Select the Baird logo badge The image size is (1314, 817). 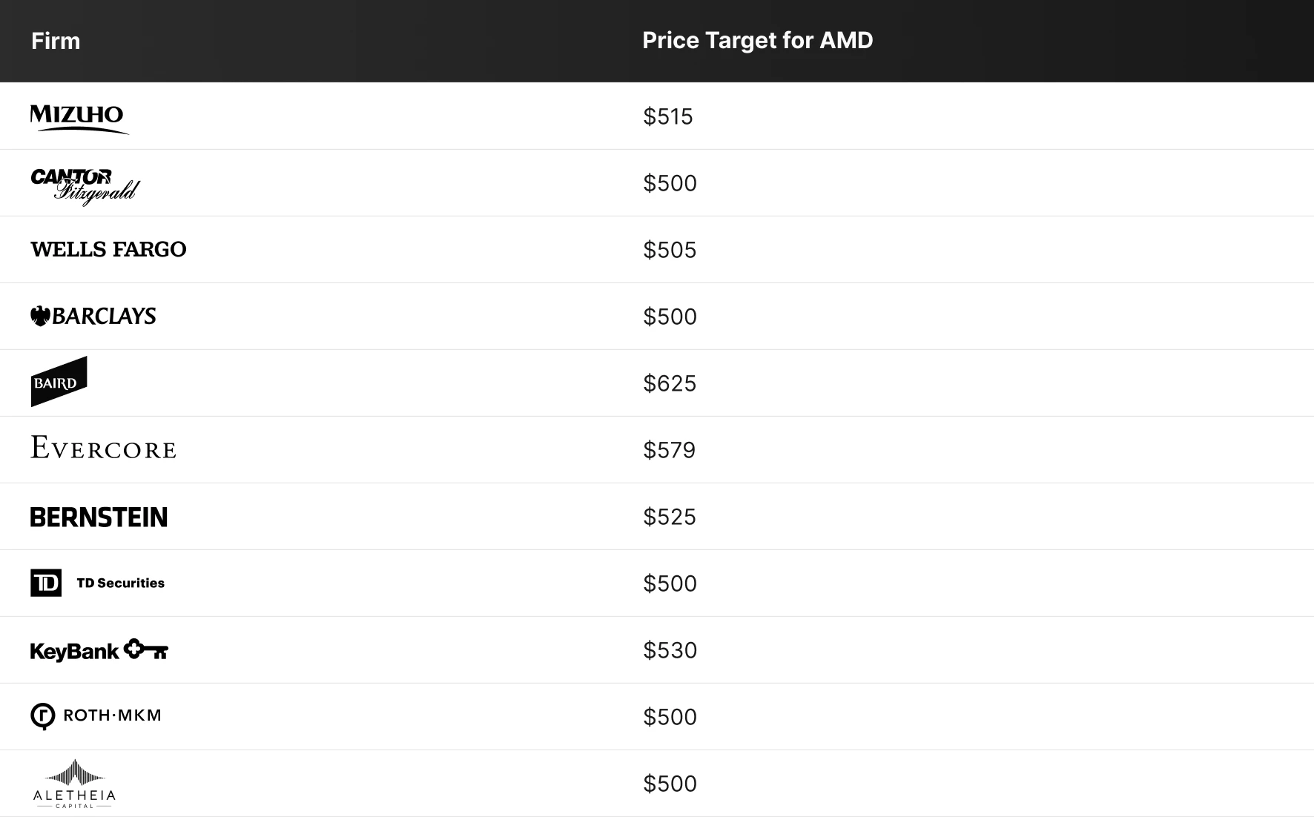[59, 382]
